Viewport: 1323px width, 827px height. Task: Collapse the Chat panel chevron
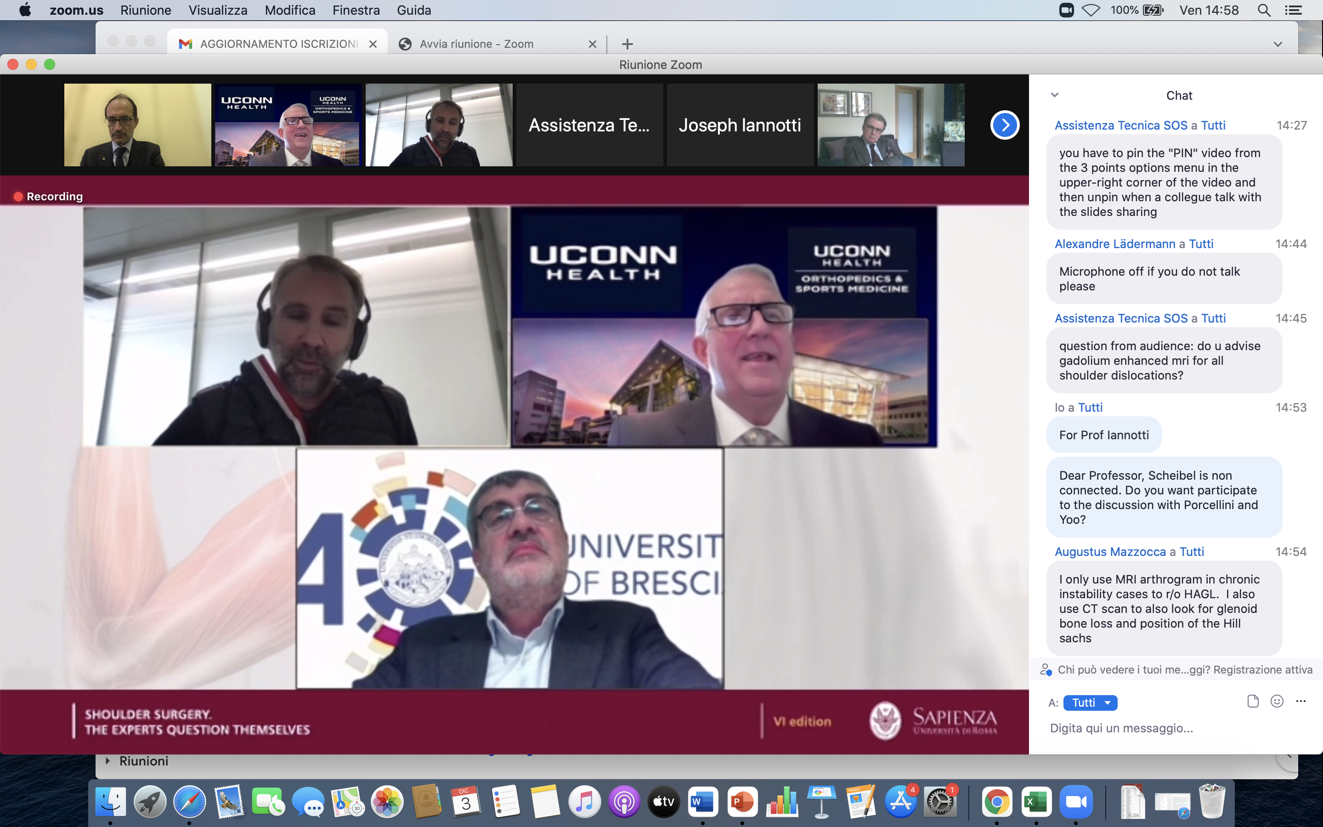(1055, 95)
